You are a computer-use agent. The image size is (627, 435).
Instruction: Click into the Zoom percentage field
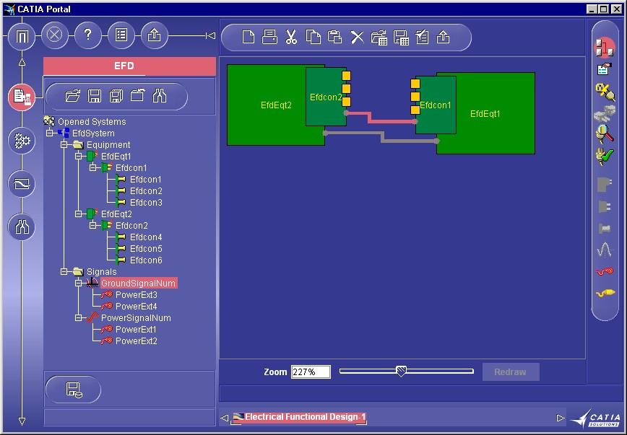tap(311, 372)
